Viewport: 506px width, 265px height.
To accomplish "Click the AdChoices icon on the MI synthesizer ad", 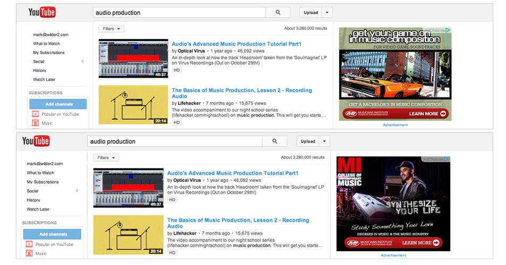I will coord(447,159).
